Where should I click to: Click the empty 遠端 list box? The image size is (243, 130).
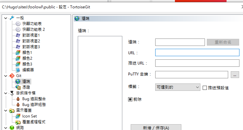pyautogui.click(x=100, y=83)
